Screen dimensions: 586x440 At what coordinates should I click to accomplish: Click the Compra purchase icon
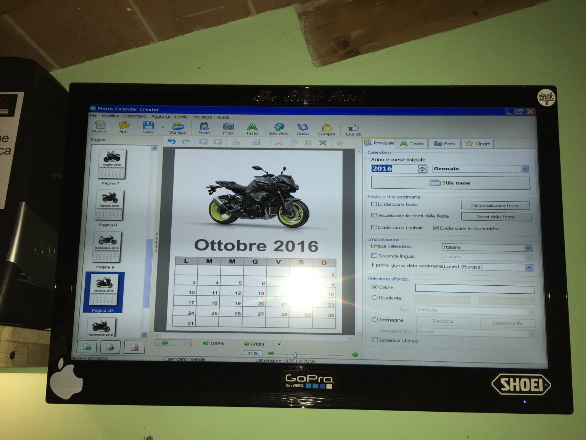click(x=326, y=129)
